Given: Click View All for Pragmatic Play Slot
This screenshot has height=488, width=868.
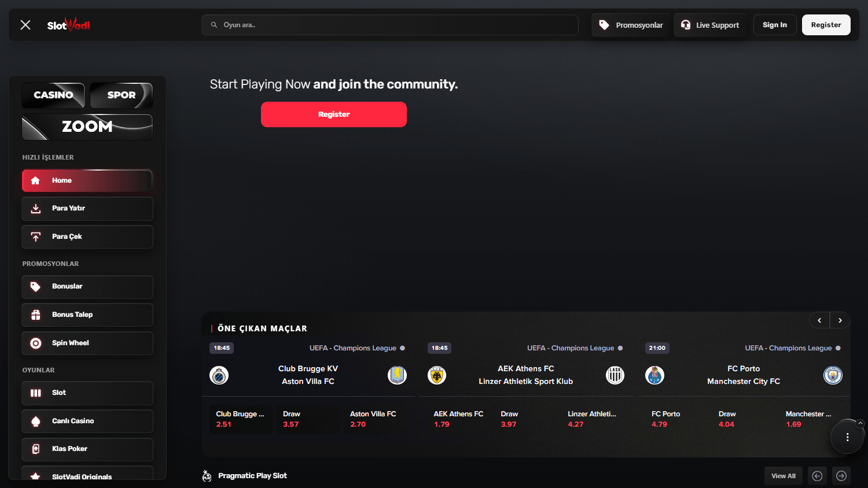Looking at the screenshot, I should [784, 476].
